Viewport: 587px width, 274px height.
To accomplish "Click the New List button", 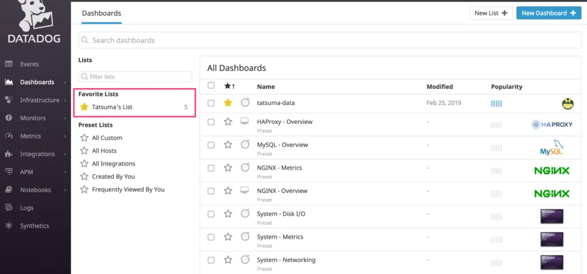I will point(491,13).
